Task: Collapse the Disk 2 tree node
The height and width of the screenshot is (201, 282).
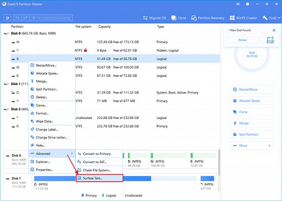Action: tap(7, 109)
